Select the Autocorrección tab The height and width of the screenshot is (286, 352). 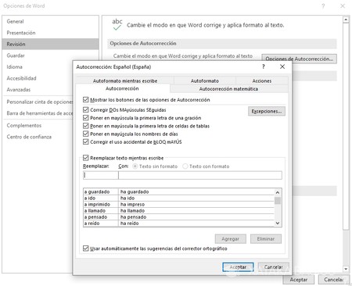[122, 88]
